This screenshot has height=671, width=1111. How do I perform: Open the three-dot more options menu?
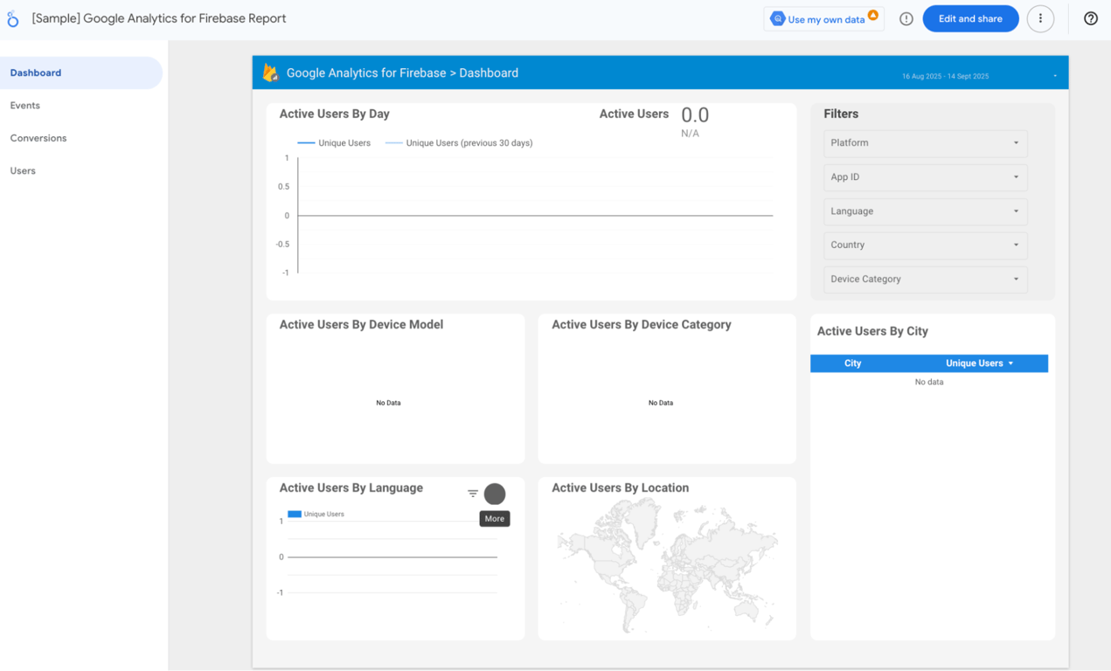click(x=1040, y=18)
